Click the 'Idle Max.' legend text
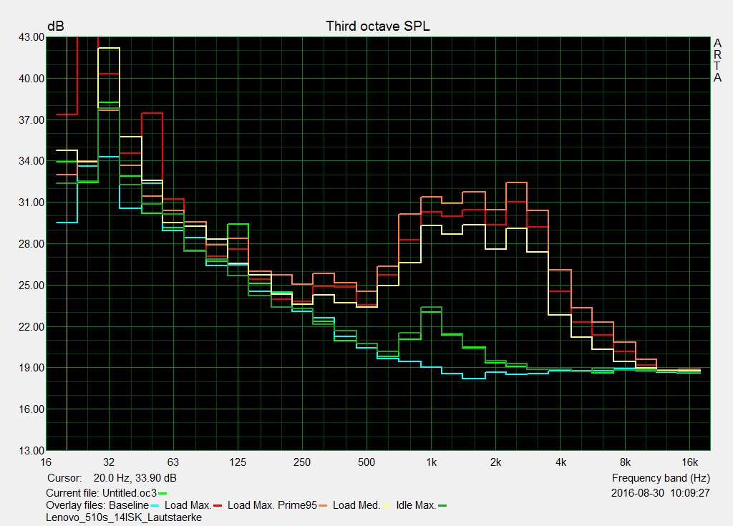The height and width of the screenshot is (526, 733). (x=416, y=505)
